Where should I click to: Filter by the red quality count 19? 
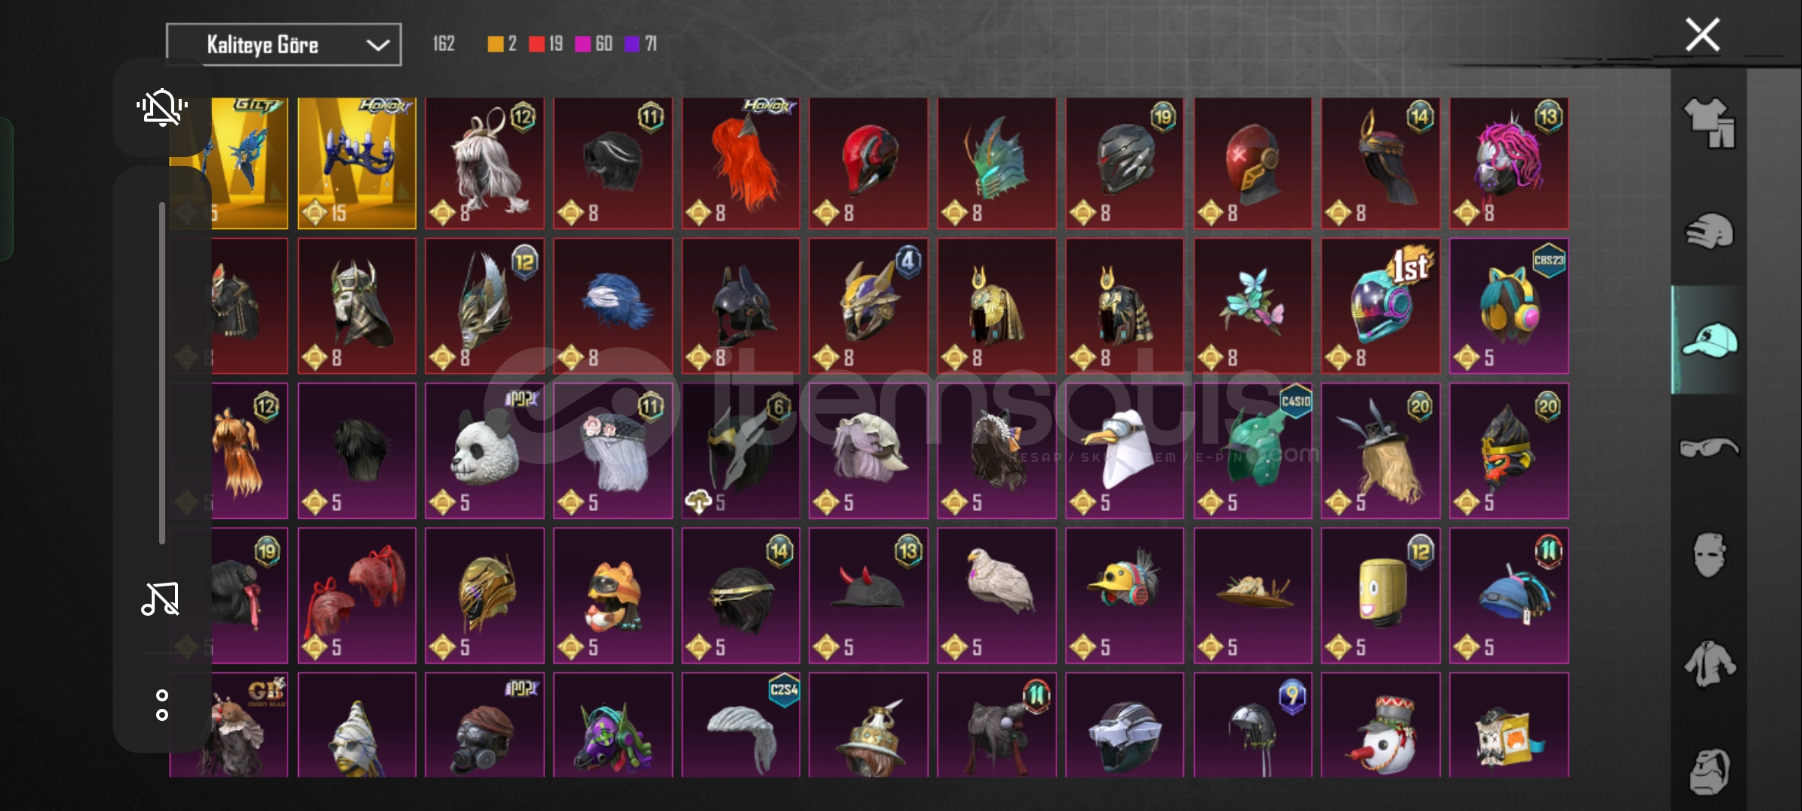(546, 44)
